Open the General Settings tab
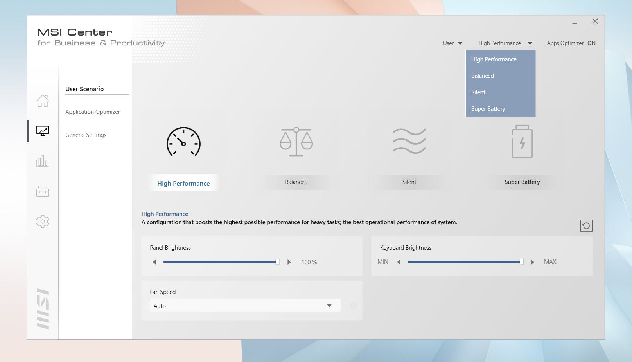This screenshot has height=362, width=632. tap(86, 135)
